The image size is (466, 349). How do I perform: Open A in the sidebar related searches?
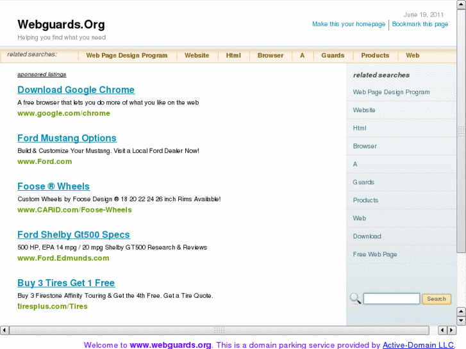[x=355, y=164]
